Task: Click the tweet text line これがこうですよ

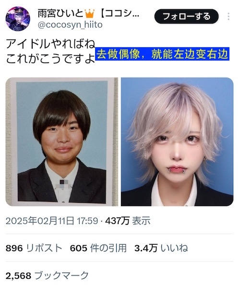Action: [x=50, y=59]
